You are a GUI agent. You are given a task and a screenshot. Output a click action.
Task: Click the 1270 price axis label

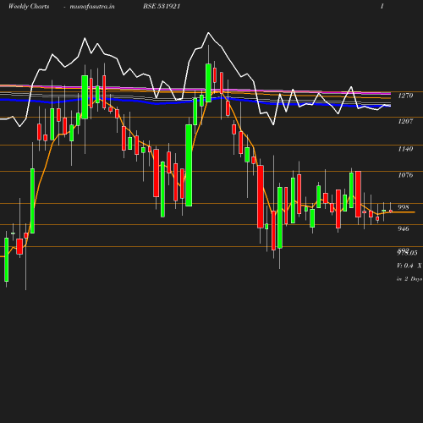click(x=405, y=96)
